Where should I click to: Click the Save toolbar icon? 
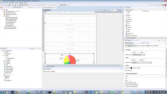[x=5, y=5]
